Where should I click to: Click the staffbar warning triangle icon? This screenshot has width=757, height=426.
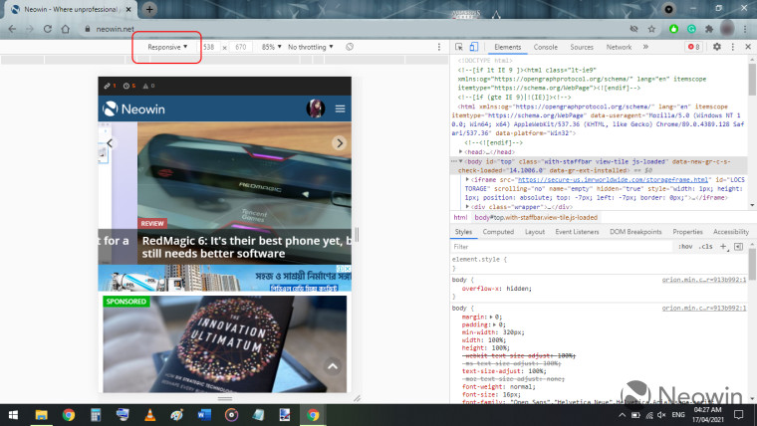(x=145, y=86)
